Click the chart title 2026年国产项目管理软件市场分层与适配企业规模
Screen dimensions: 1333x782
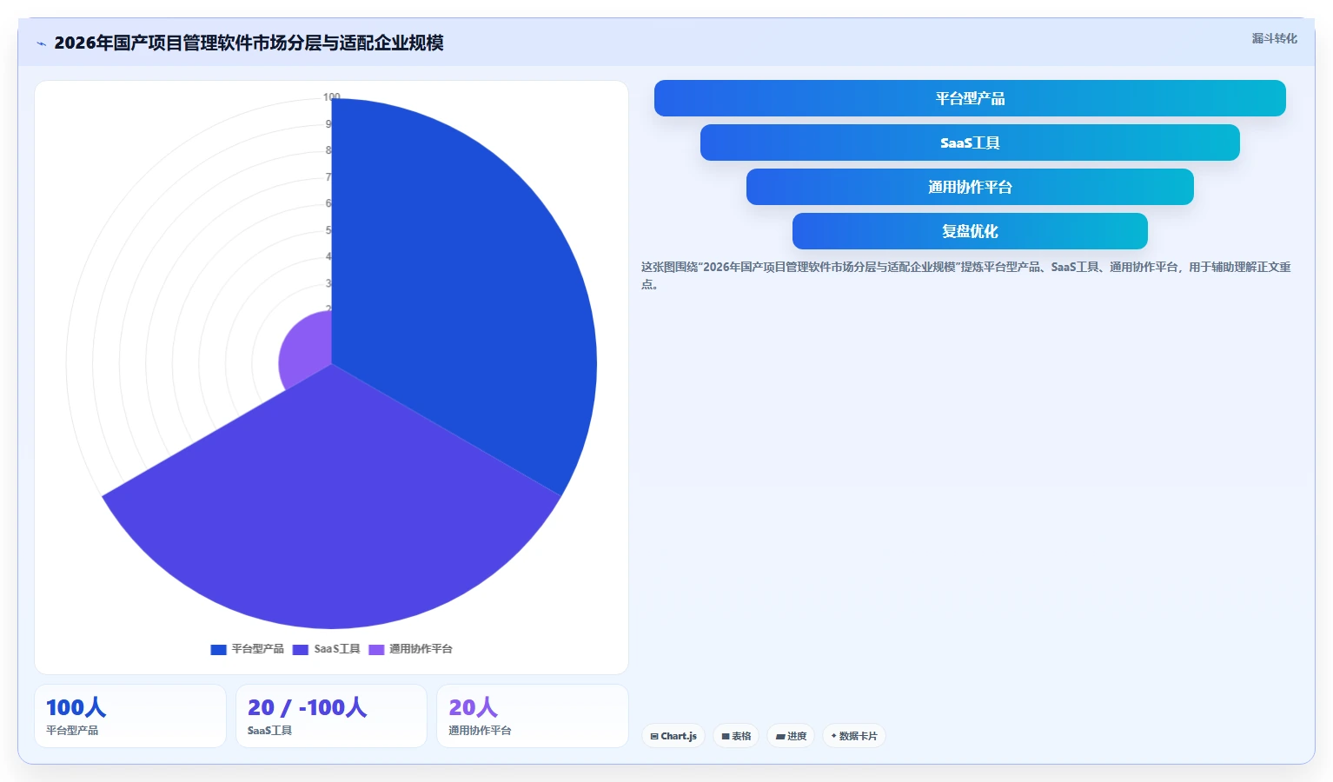tap(249, 43)
